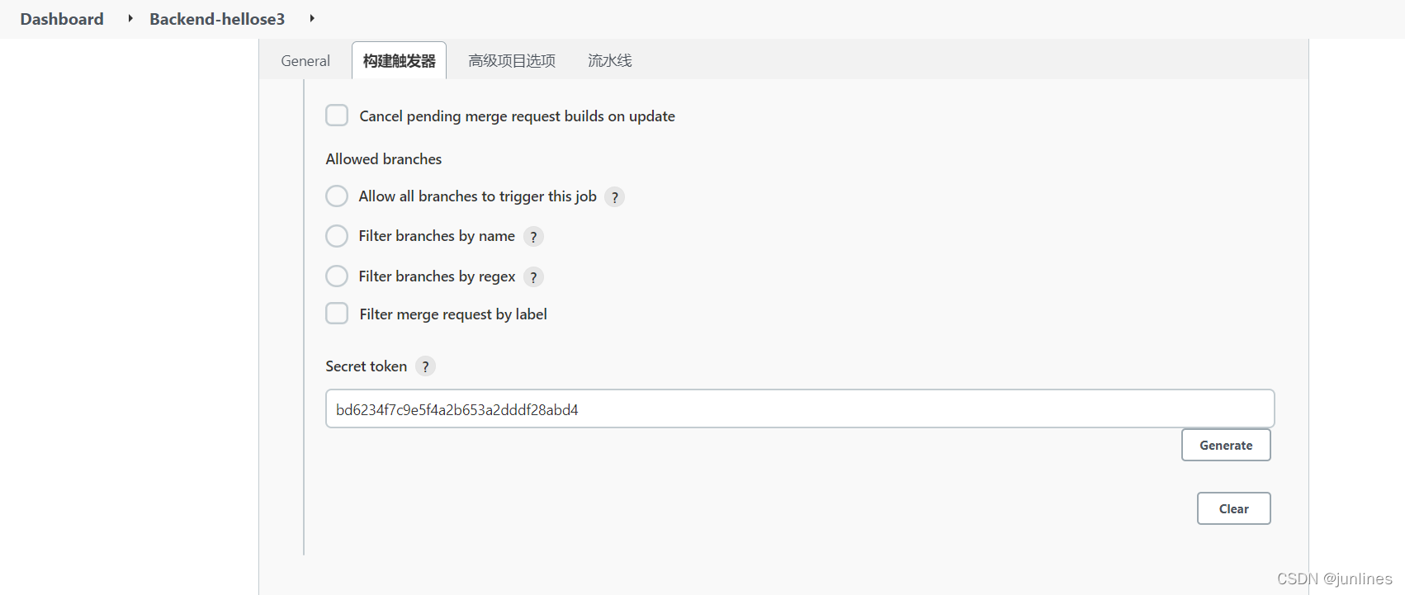Open help for Secret token
The height and width of the screenshot is (595, 1405).
click(425, 366)
